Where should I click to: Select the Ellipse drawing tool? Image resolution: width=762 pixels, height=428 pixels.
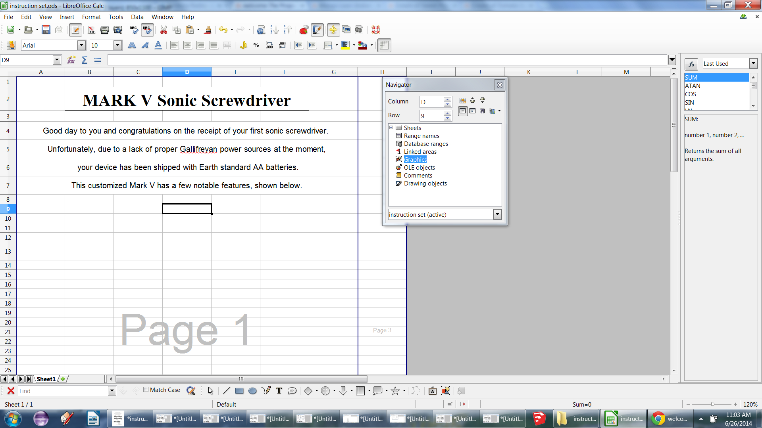pos(252,391)
